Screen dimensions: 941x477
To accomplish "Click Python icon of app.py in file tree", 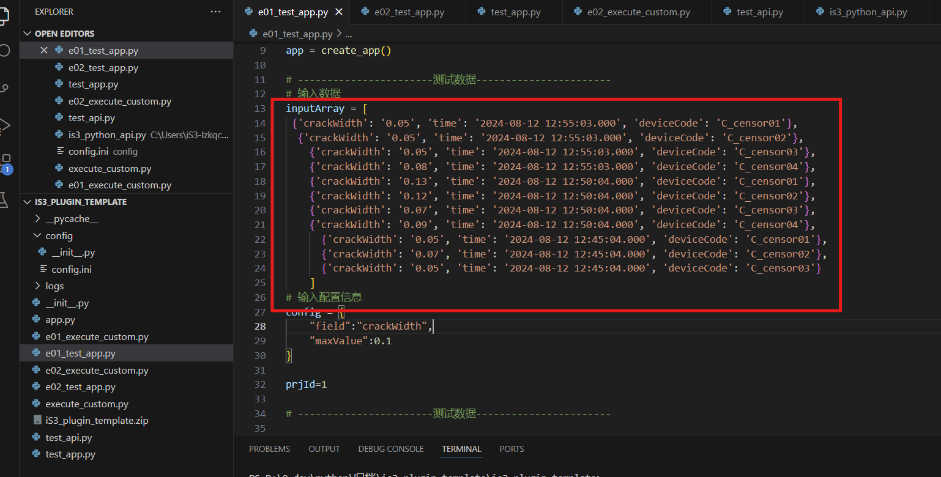I will (36, 320).
